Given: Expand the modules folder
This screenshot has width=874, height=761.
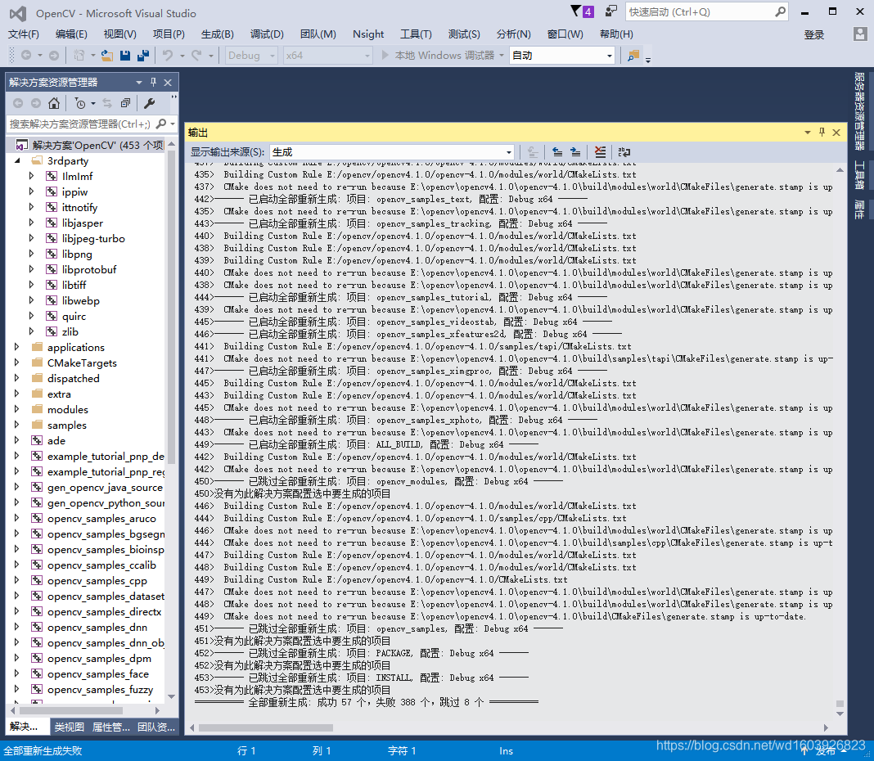Looking at the screenshot, I should [16, 409].
